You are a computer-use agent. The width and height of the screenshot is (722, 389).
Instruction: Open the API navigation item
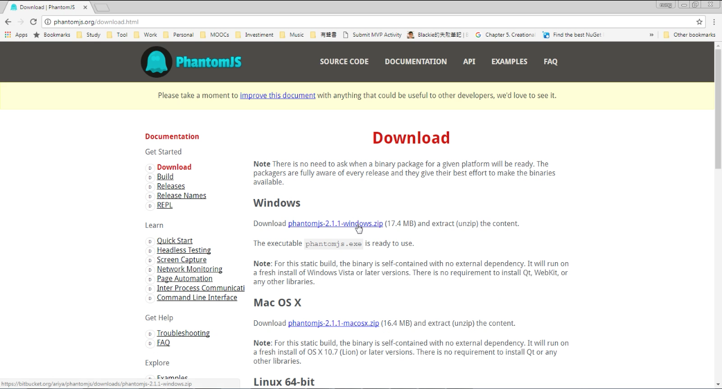pos(469,61)
